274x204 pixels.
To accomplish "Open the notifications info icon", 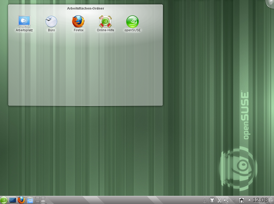I will pyautogui.click(x=204, y=200).
